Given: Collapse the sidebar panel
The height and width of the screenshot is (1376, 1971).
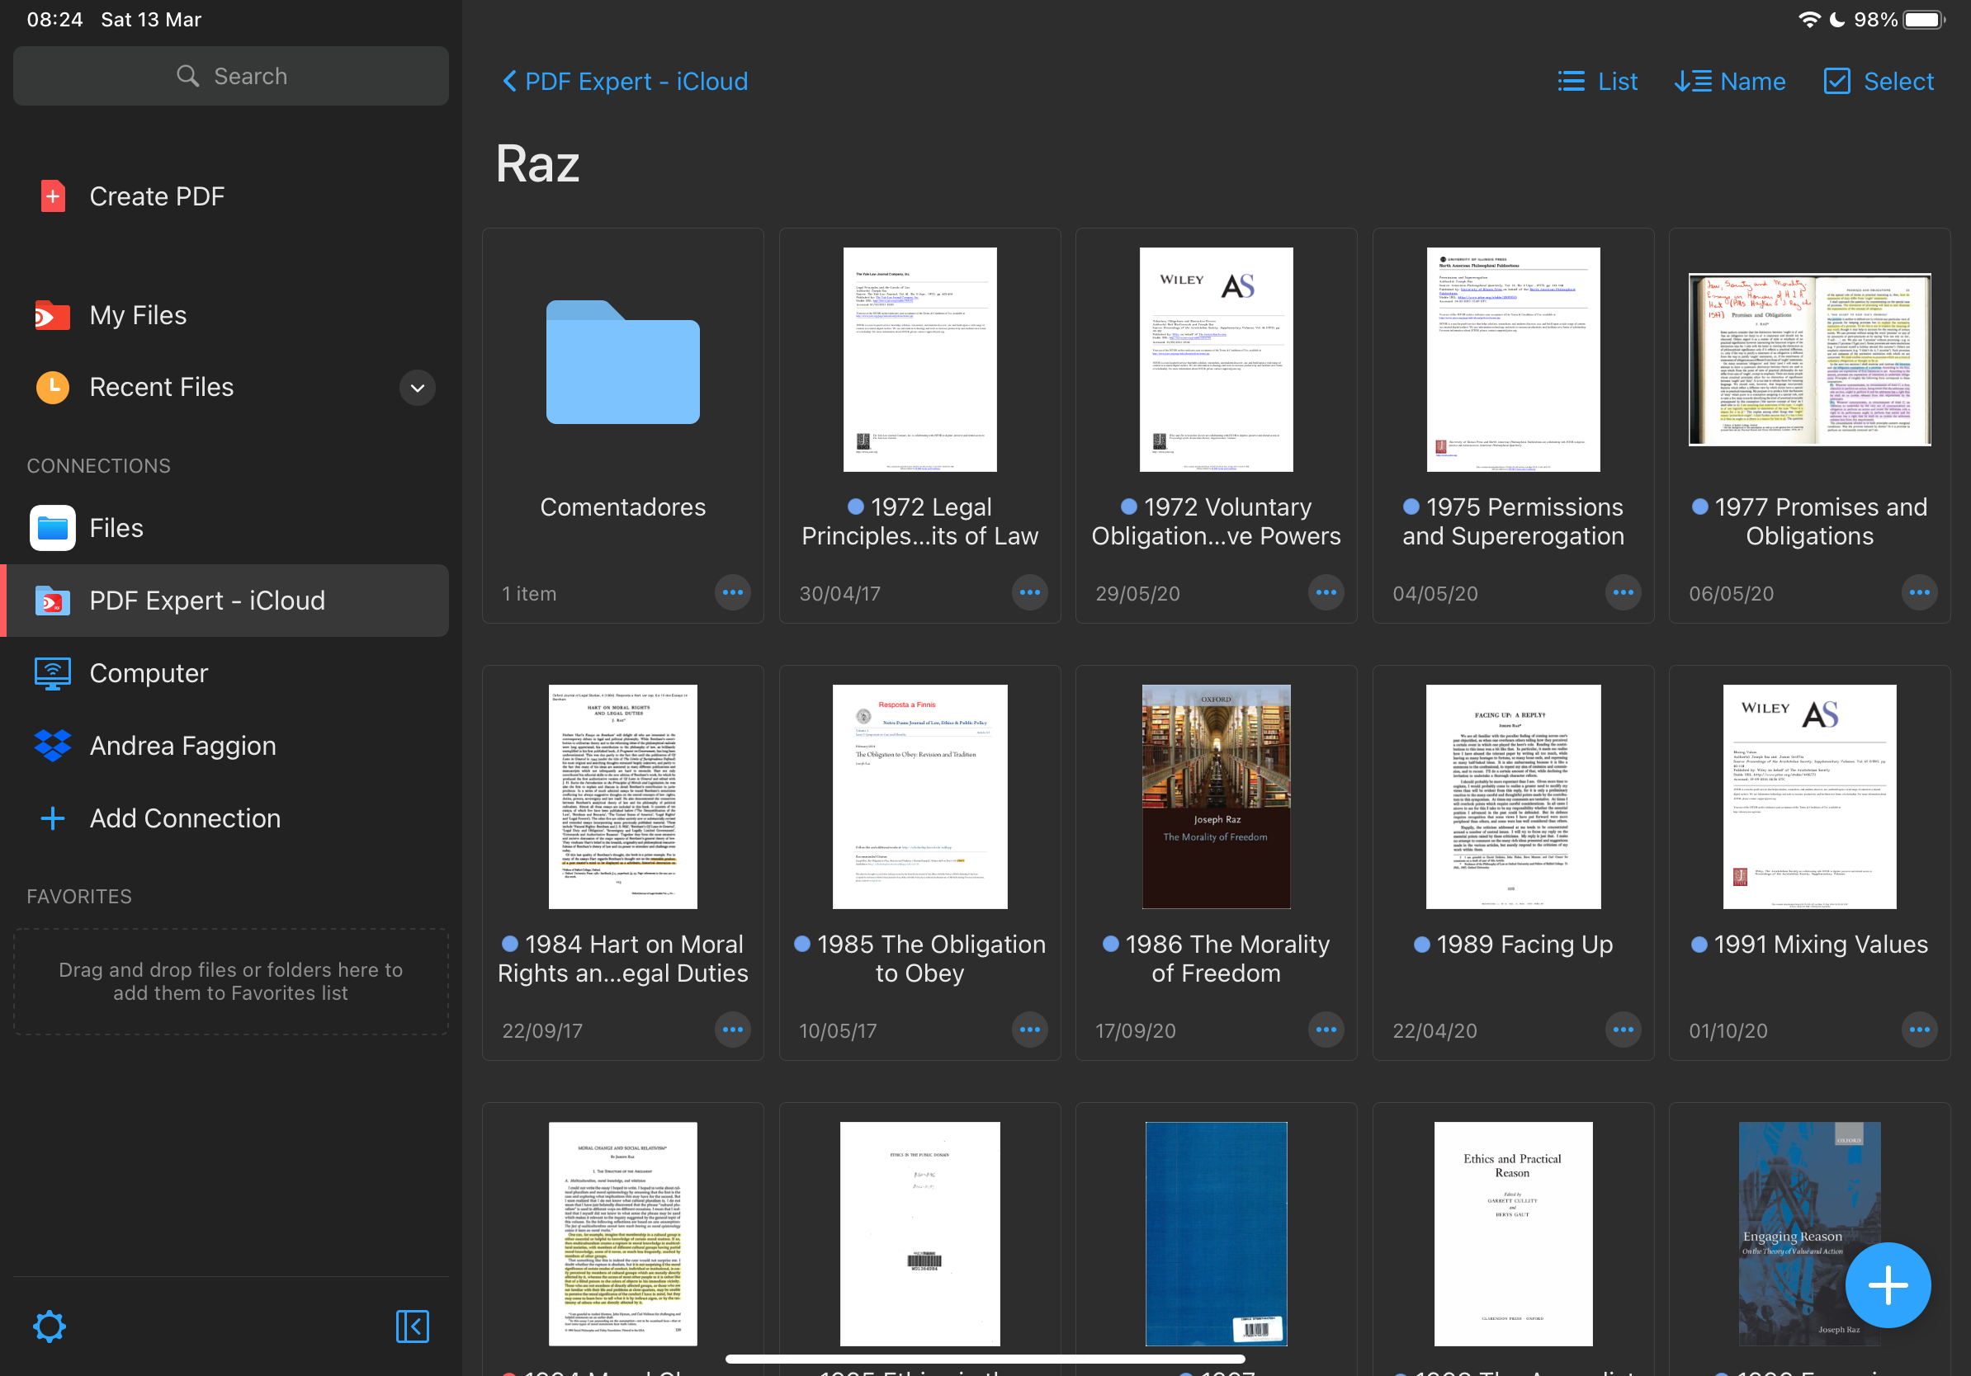Looking at the screenshot, I should [412, 1327].
